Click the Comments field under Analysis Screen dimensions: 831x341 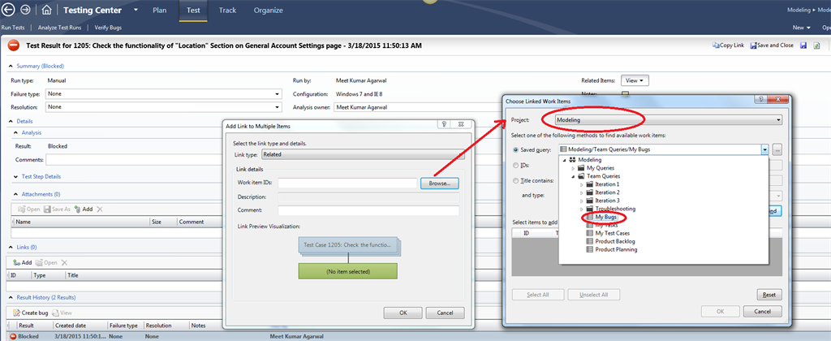coord(134,160)
